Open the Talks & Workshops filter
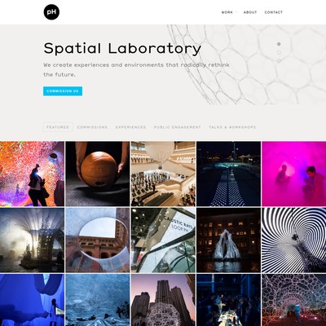Image resolution: width=326 pixels, height=326 pixels. (x=232, y=127)
